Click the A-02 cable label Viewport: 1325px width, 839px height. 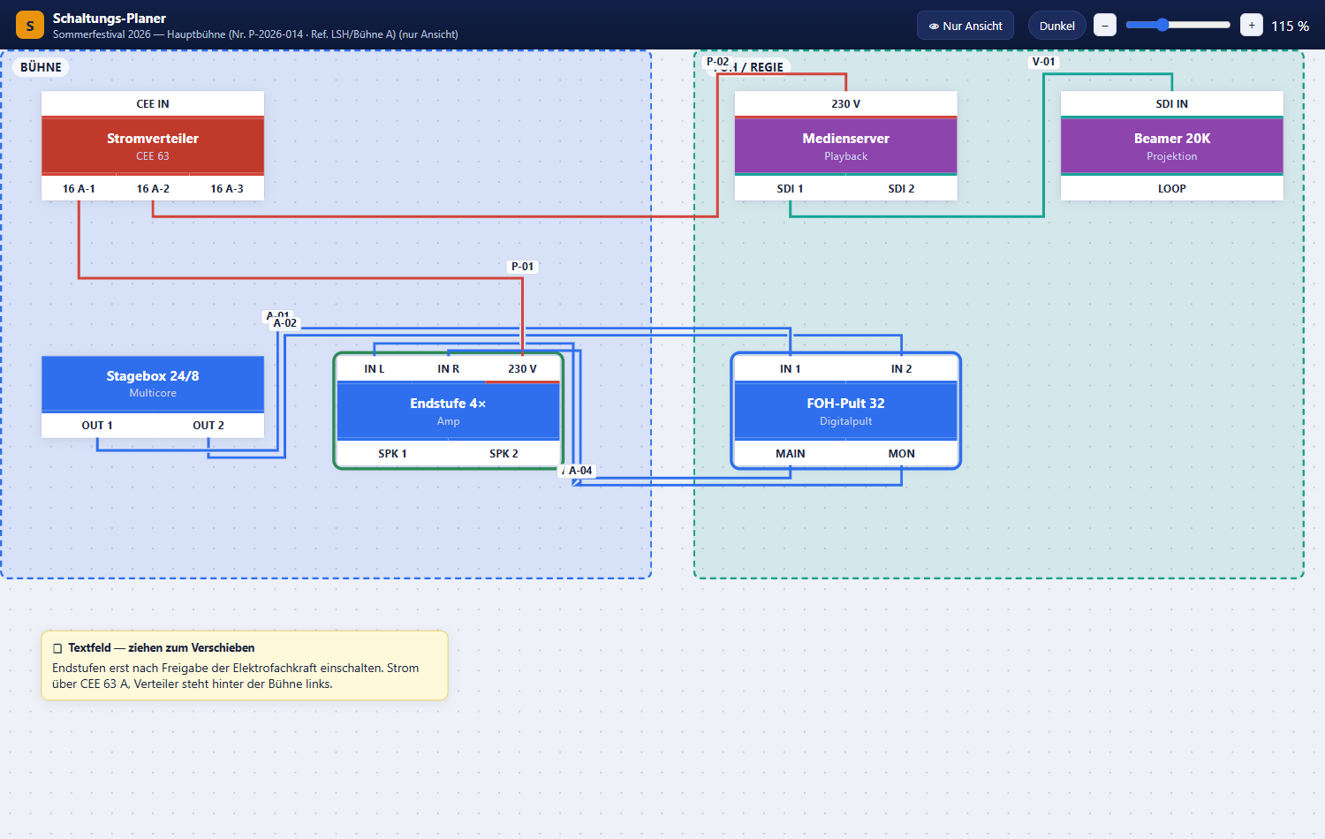(x=285, y=323)
